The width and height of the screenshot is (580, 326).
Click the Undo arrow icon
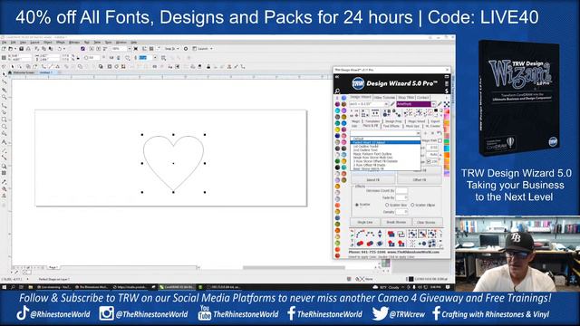click(x=60, y=48)
